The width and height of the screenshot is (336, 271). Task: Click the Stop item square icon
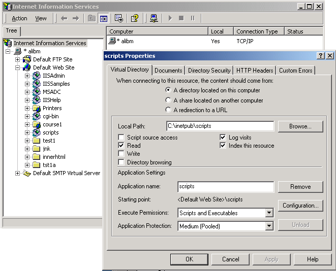pos(181,18)
